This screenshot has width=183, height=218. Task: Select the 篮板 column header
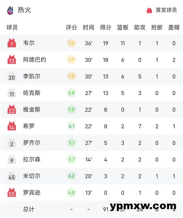pos(123,27)
